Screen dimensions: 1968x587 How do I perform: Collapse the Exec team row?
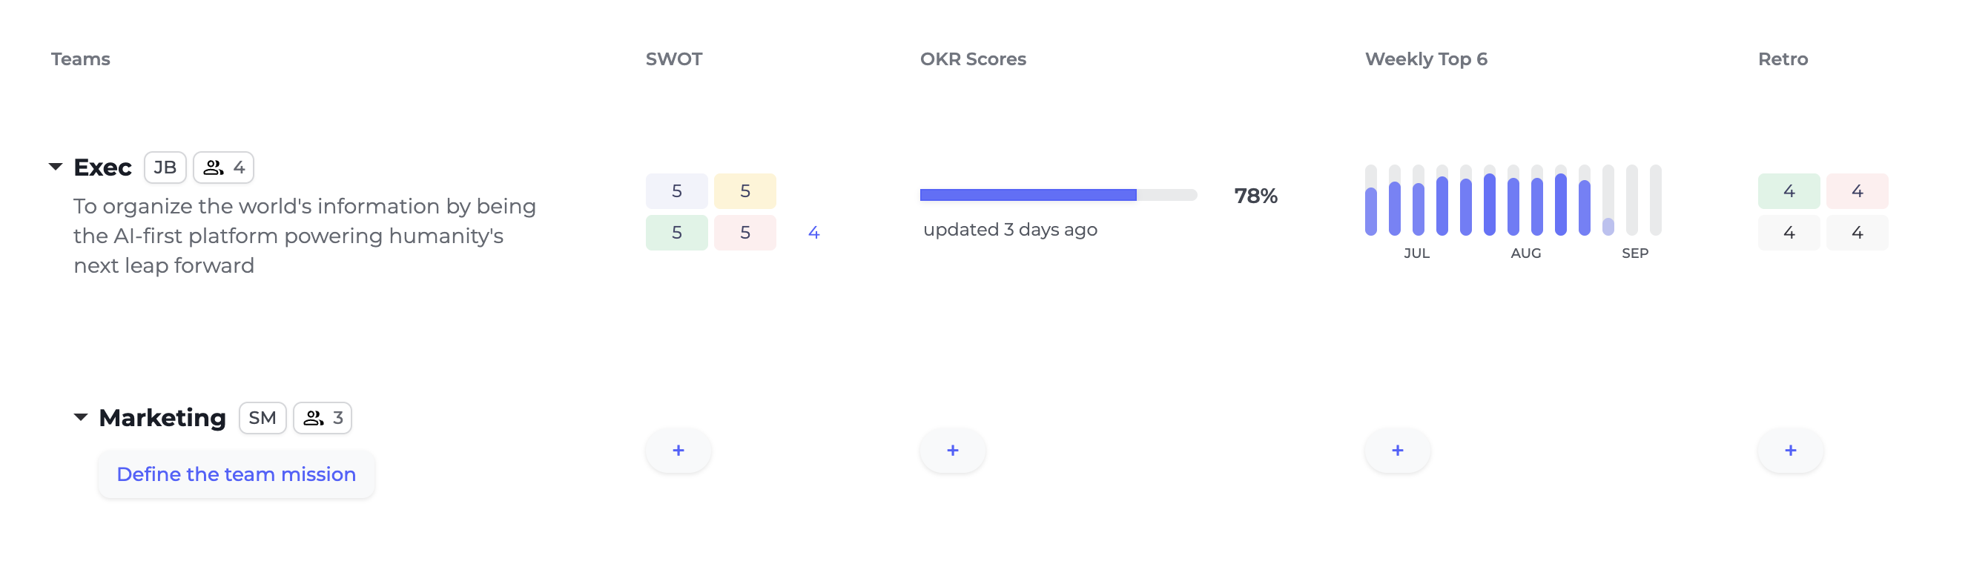point(56,167)
